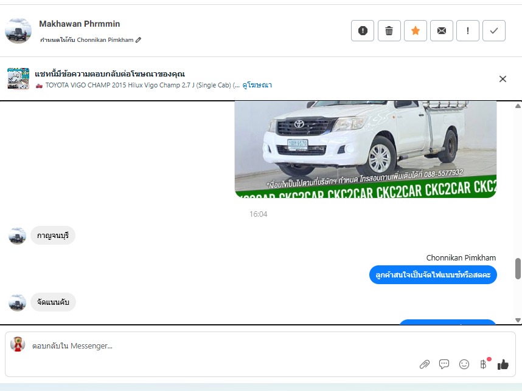The image size is (522, 391).
Task: Send a thumbs up like
Action: [x=503, y=364]
